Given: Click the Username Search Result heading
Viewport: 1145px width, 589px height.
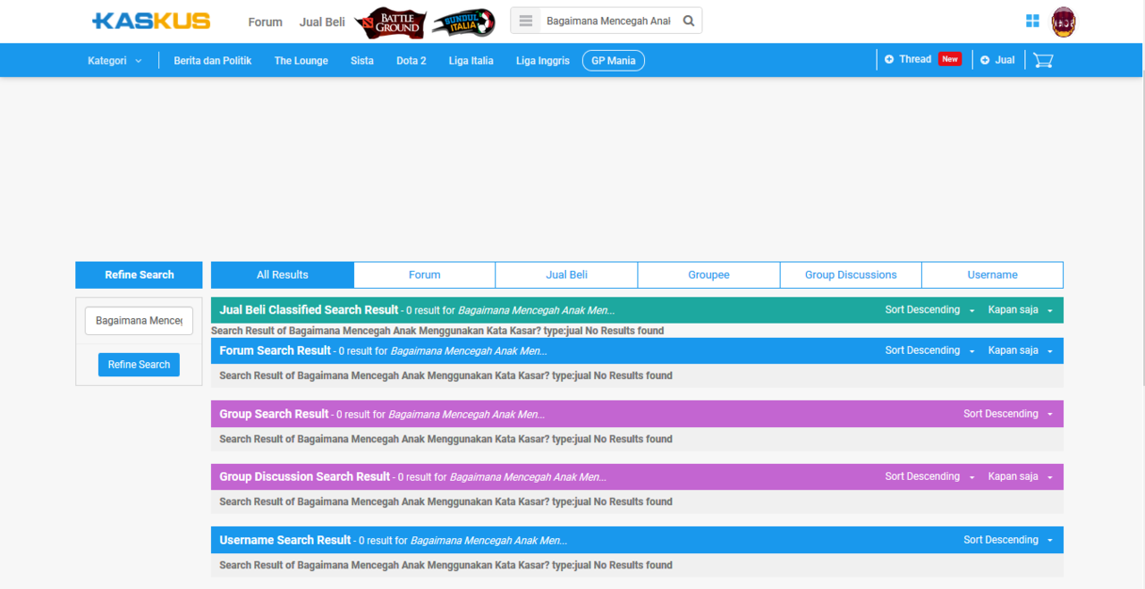Looking at the screenshot, I should [285, 540].
